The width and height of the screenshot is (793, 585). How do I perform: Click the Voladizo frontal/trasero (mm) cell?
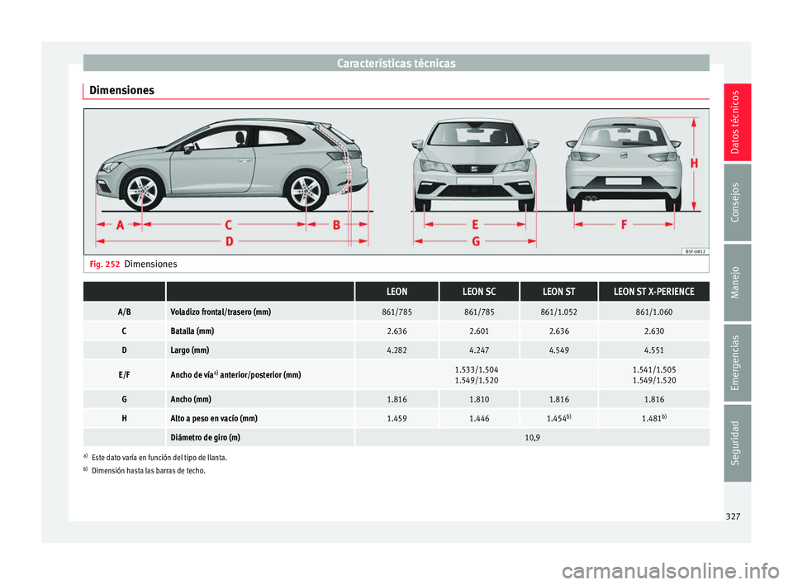coord(260,312)
